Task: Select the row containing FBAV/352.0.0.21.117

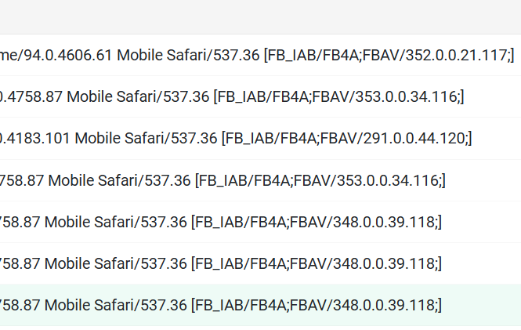Action: tap(260, 55)
